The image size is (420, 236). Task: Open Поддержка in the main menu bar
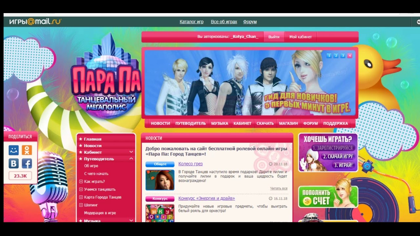(x=336, y=124)
